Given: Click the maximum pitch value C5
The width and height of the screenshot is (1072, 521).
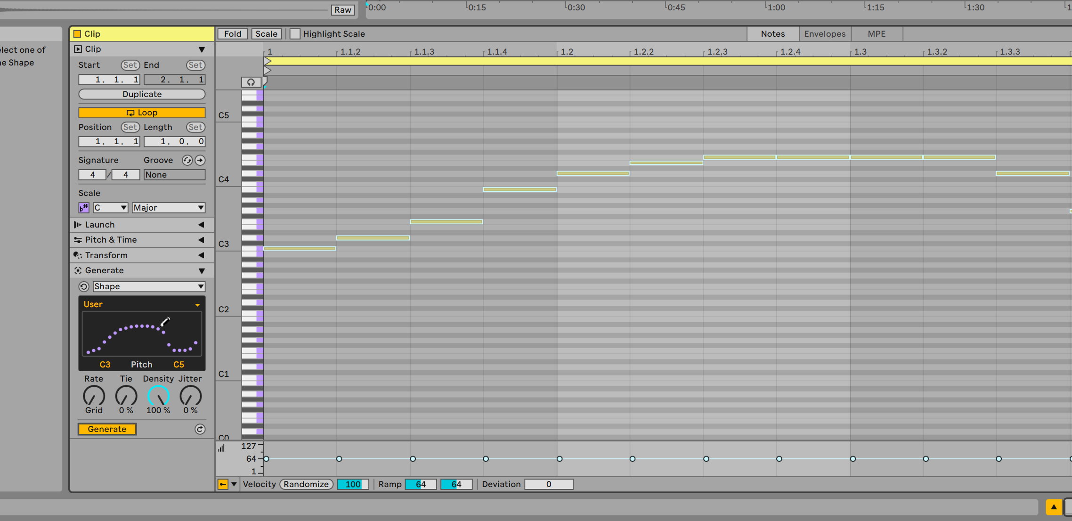Looking at the screenshot, I should 179,365.
